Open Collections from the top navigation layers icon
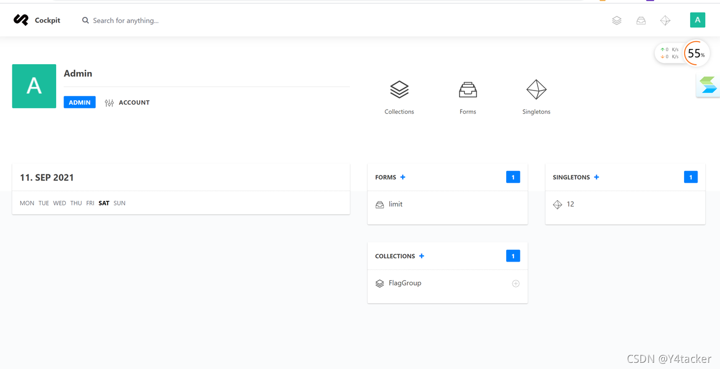Image resolution: width=720 pixels, height=369 pixels. (617, 20)
